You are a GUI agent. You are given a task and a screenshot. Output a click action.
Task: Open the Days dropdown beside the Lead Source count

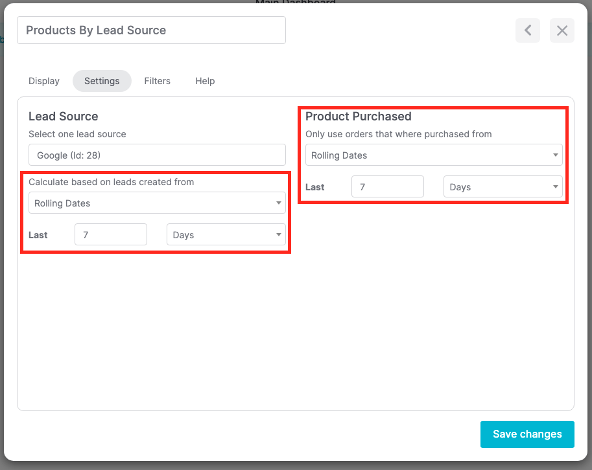point(226,234)
